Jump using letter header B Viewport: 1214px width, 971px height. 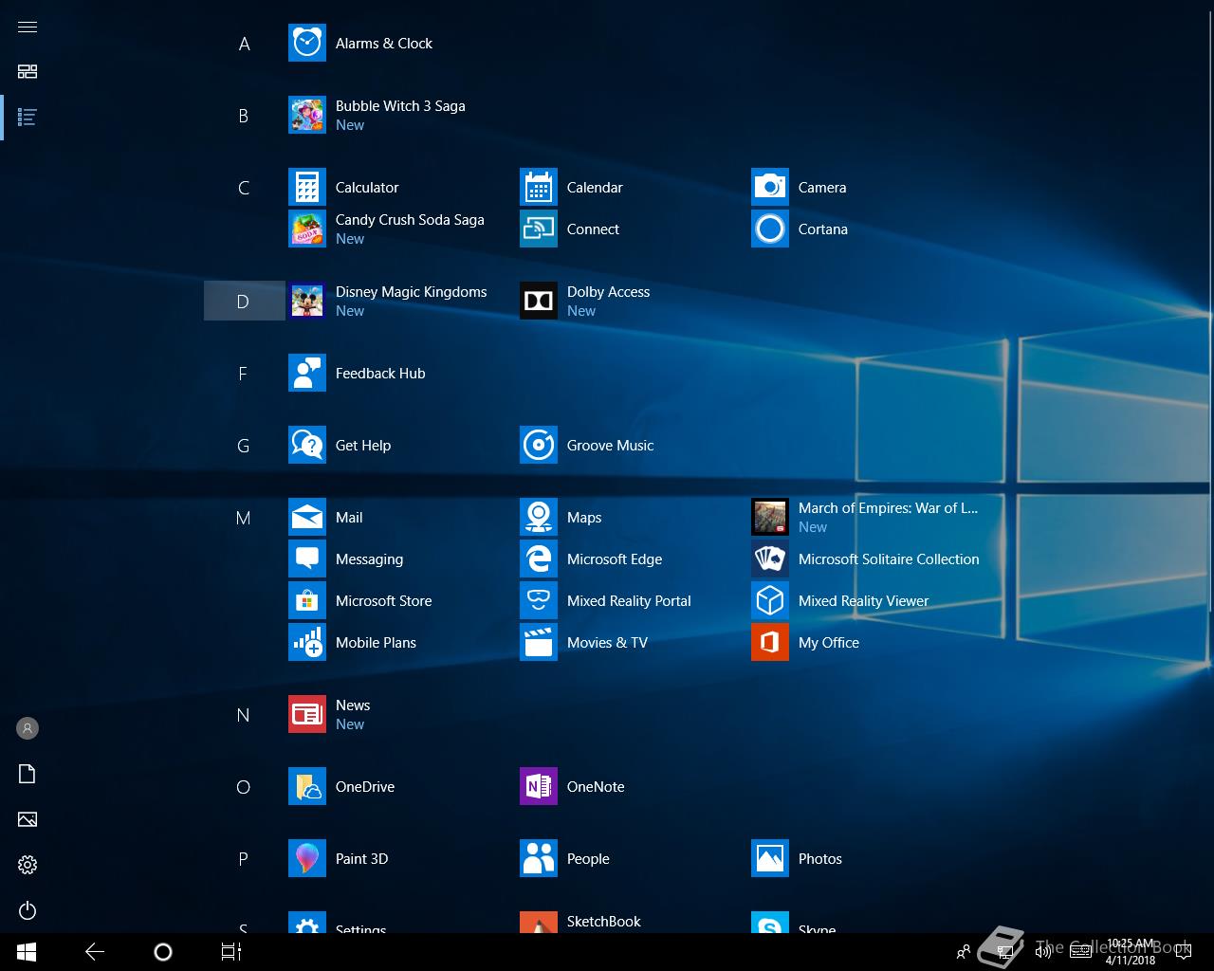[x=244, y=116]
